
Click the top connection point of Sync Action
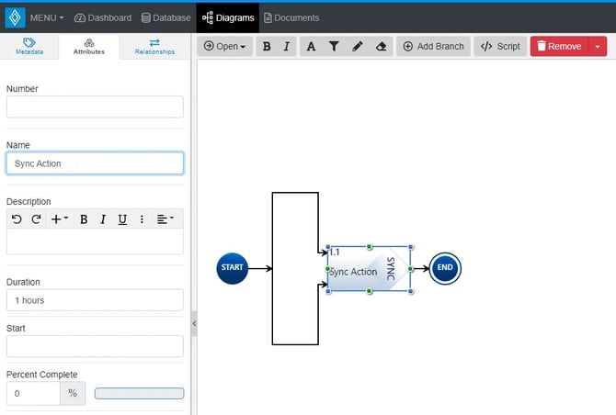(370, 247)
